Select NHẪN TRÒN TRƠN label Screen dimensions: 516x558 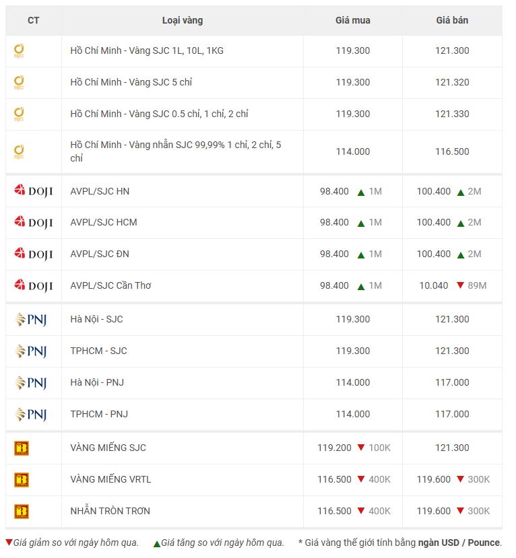tap(110, 511)
